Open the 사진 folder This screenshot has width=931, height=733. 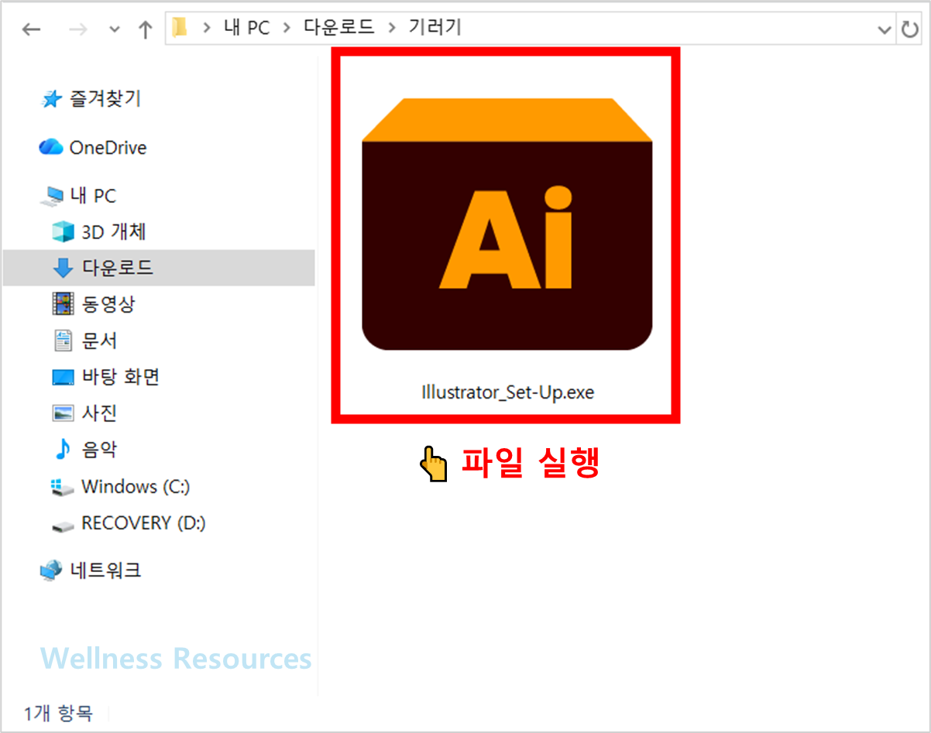click(x=100, y=413)
